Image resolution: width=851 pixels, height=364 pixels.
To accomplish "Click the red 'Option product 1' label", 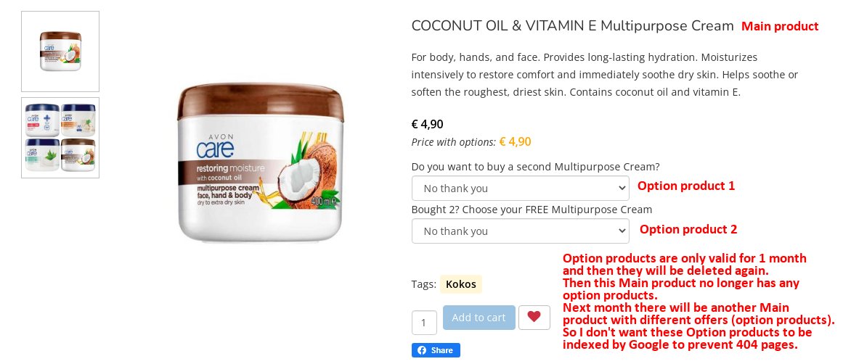I will (x=686, y=186).
